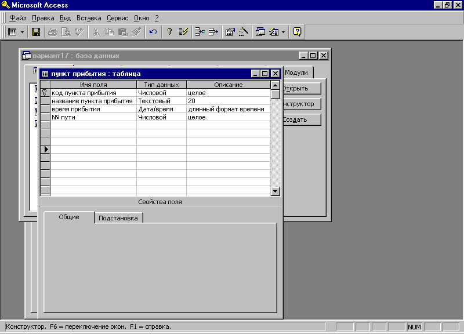Screen dimensions: 464x334
Task: Click the table View icon in the toolbar
Action: point(12,32)
